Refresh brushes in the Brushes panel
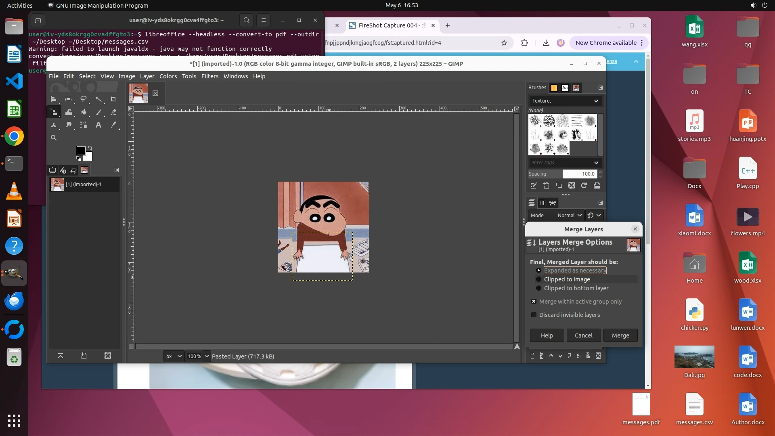 click(x=584, y=186)
